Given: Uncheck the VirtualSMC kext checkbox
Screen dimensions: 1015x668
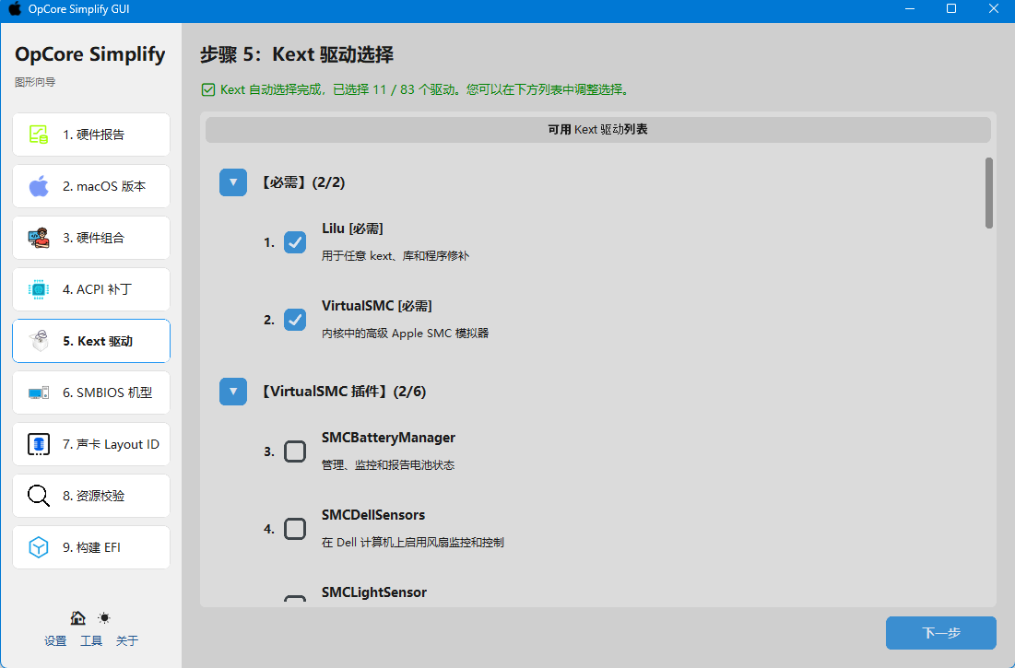Looking at the screenshot, I should (x=295, y=320).
